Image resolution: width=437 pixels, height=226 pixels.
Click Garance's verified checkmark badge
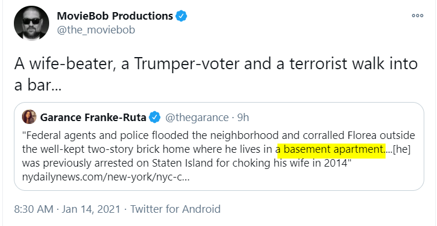(x=155, y=117)
